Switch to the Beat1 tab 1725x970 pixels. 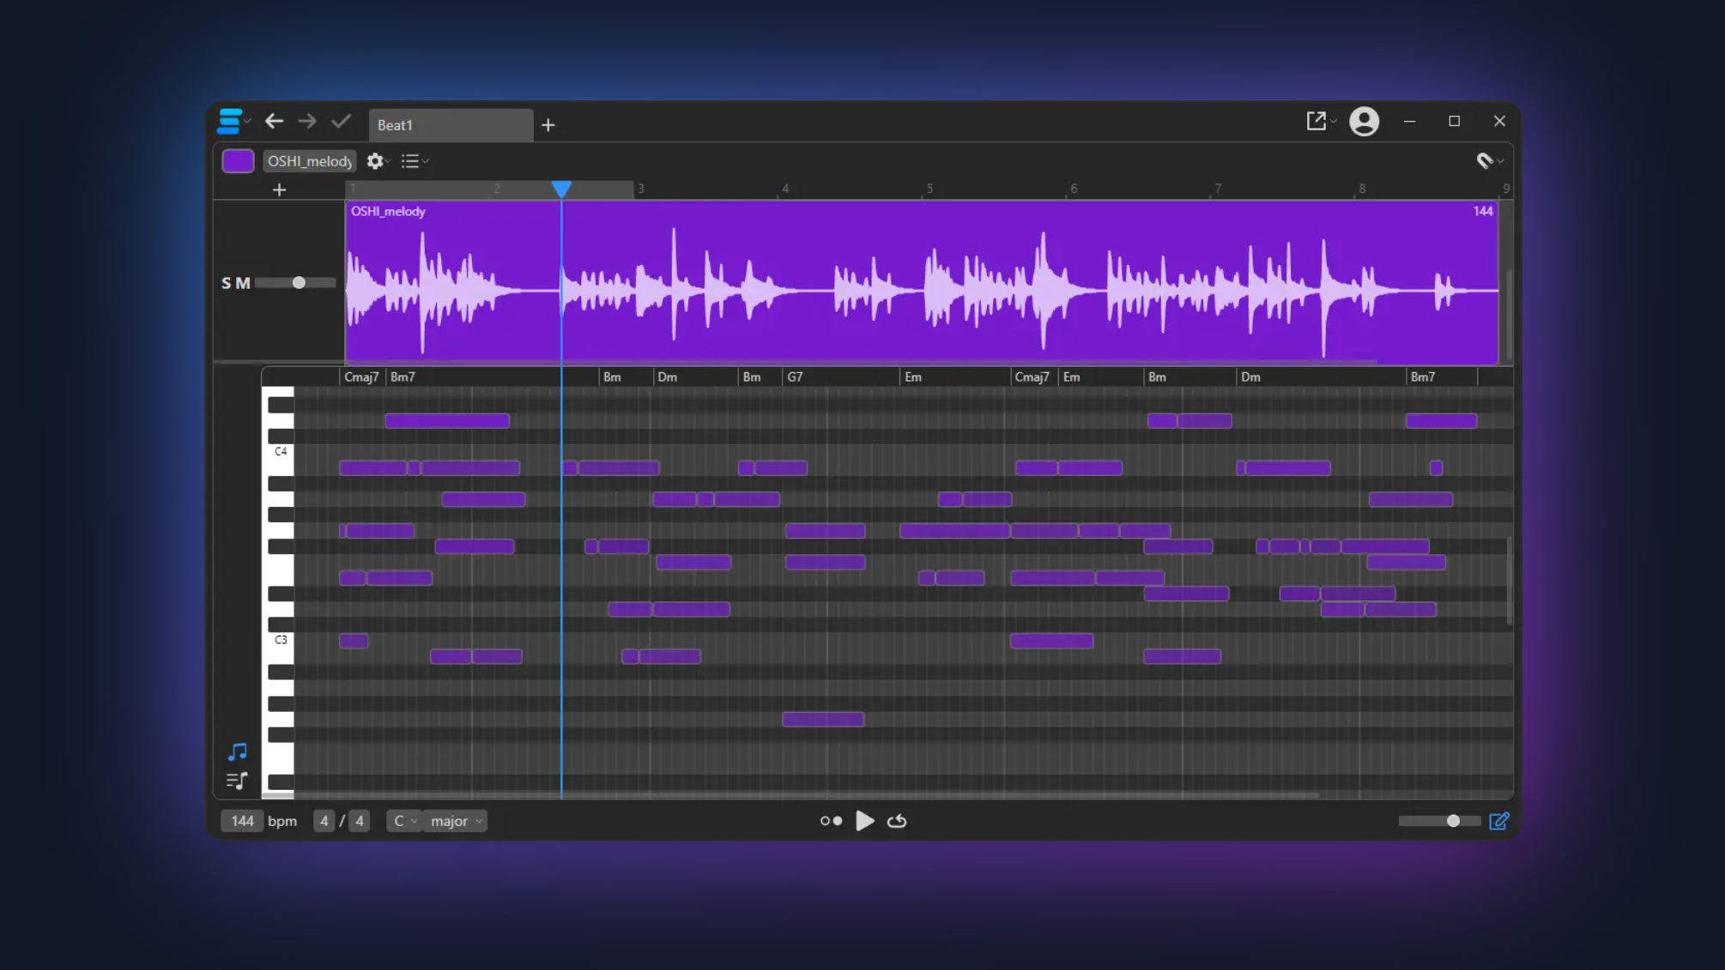pos(451,125)
